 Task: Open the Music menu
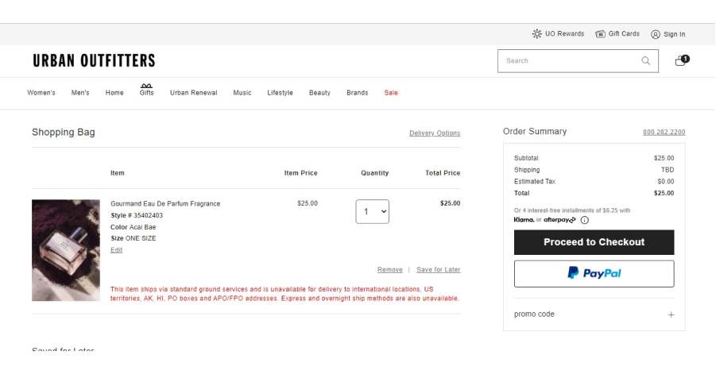[242, 93]
